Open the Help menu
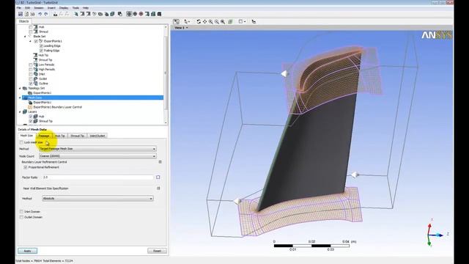The width and height of the screenshot is (469, 264). pyautogui.click(x=86, y=8)
